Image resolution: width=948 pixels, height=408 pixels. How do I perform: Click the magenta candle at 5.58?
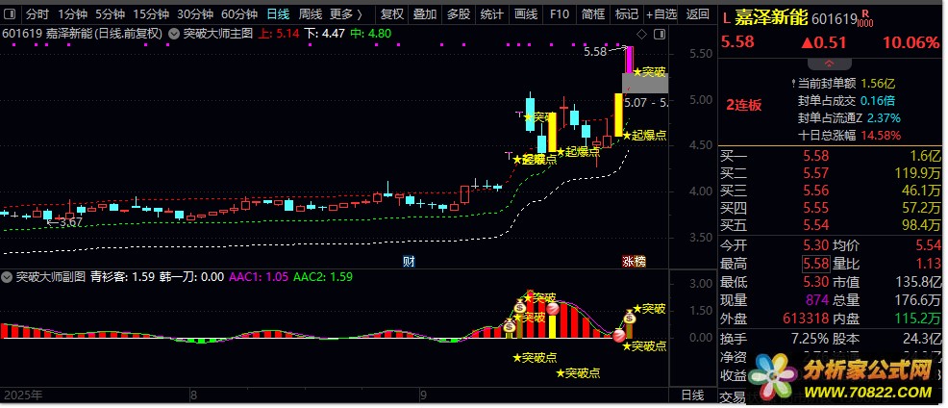pos(630,60)
